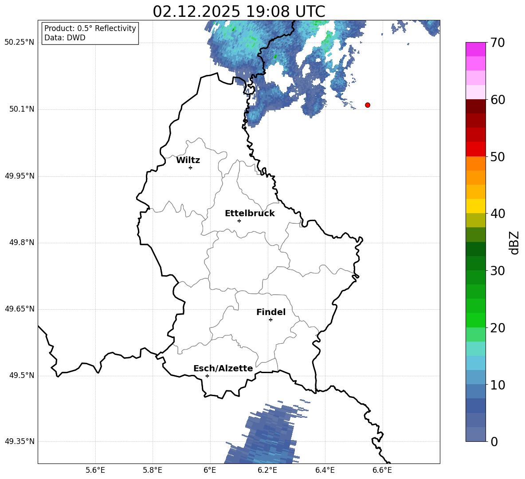
Task: Click the magenta top colorbar segment
Action: (475, 50)
